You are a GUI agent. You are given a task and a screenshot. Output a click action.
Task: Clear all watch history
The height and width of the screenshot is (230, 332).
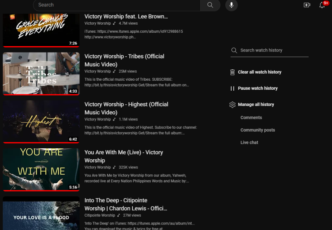(x=259, y=72)
